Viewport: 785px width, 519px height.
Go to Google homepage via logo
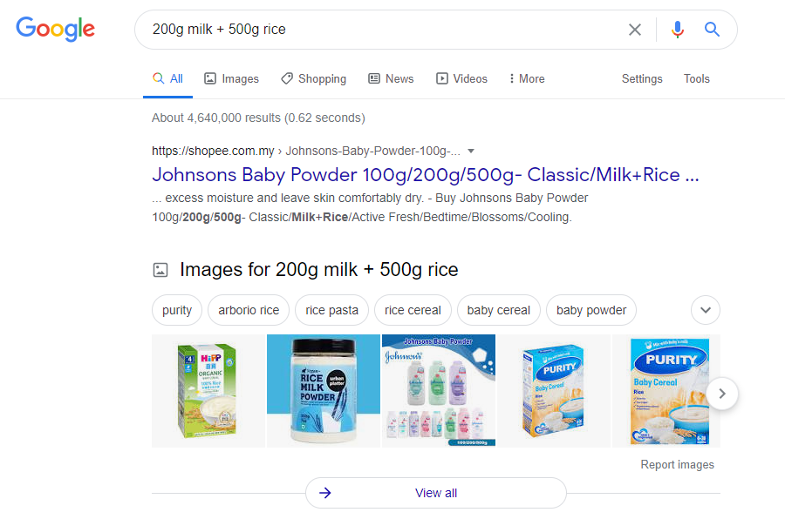55,29
